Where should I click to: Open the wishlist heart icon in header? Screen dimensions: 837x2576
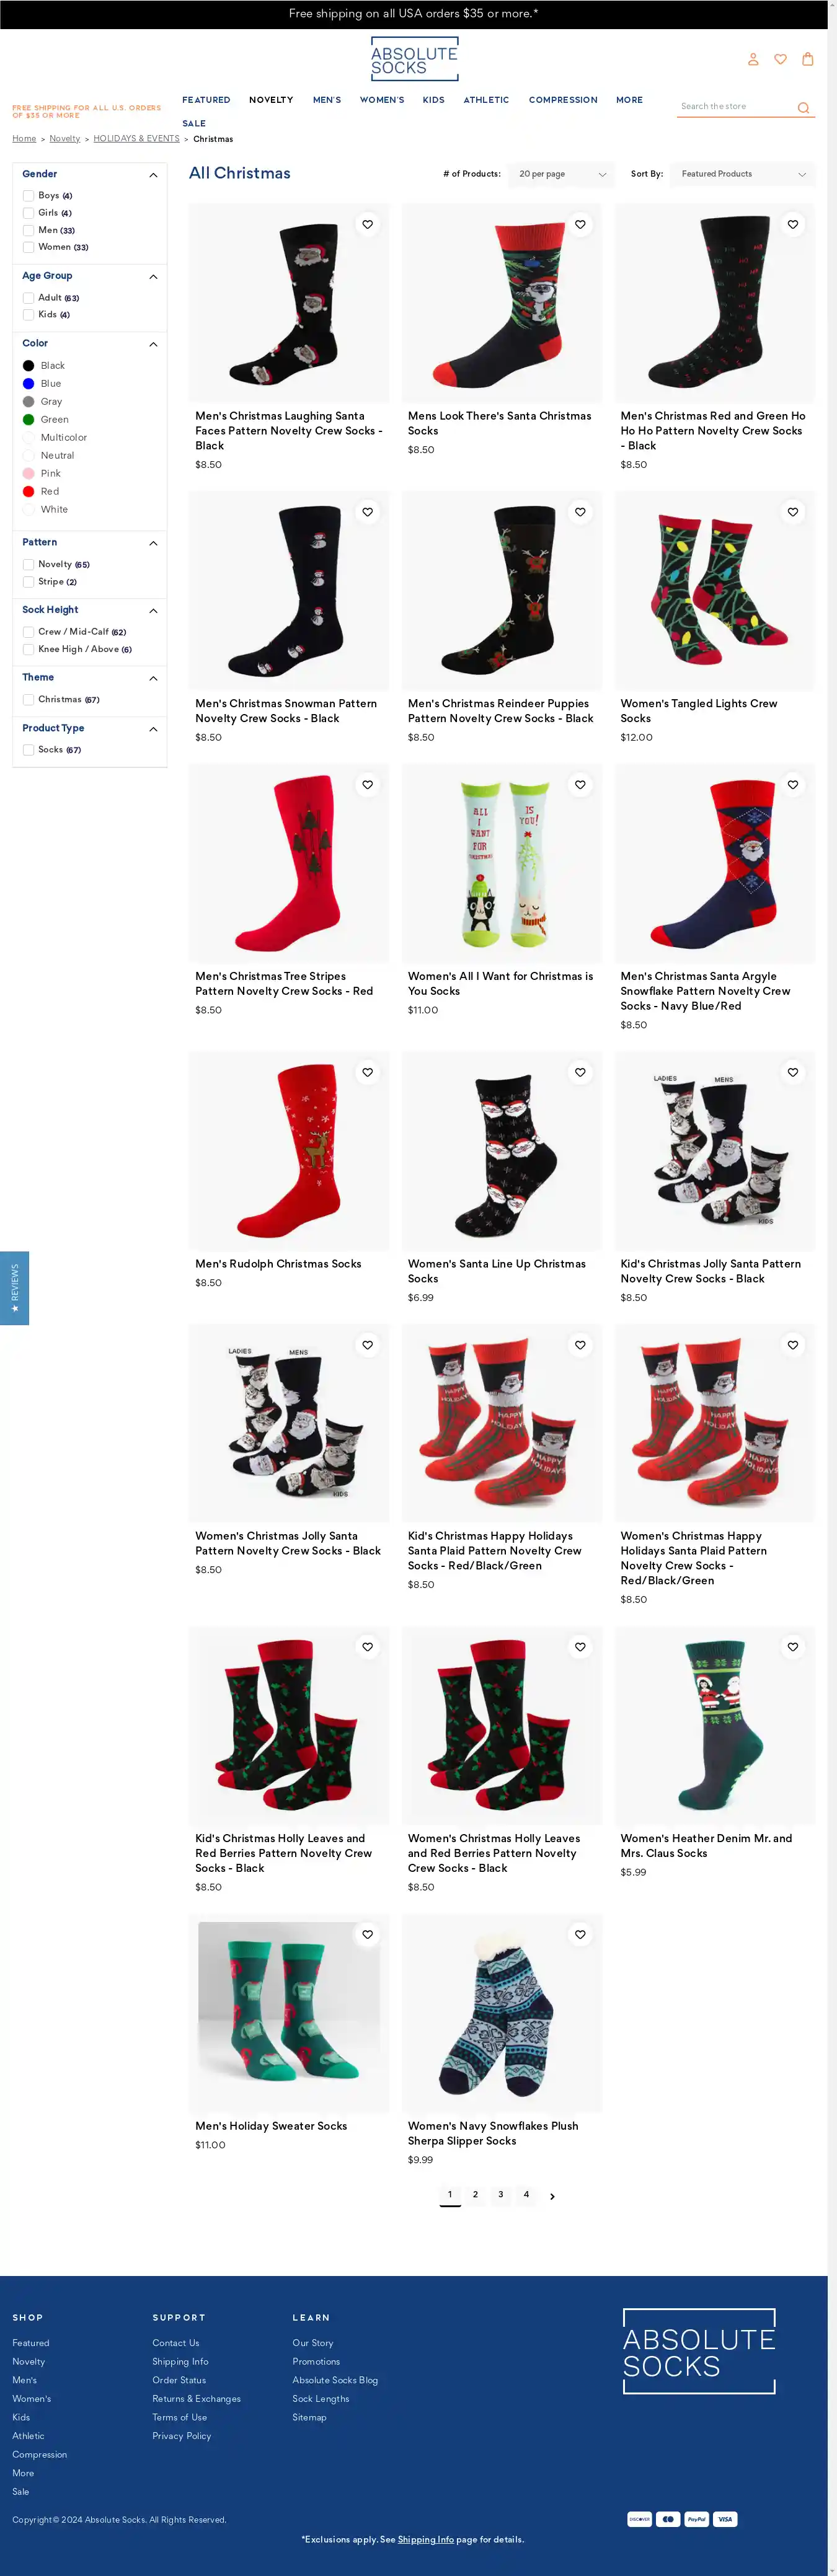pyautogui.click(x=780, y=59)
